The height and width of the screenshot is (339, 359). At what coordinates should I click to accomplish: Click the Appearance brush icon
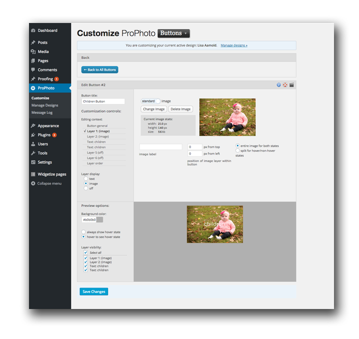click(x=33, y=125)
